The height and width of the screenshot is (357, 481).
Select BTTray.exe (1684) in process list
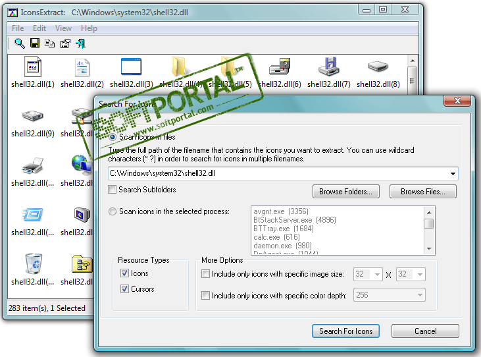(283, 229)
